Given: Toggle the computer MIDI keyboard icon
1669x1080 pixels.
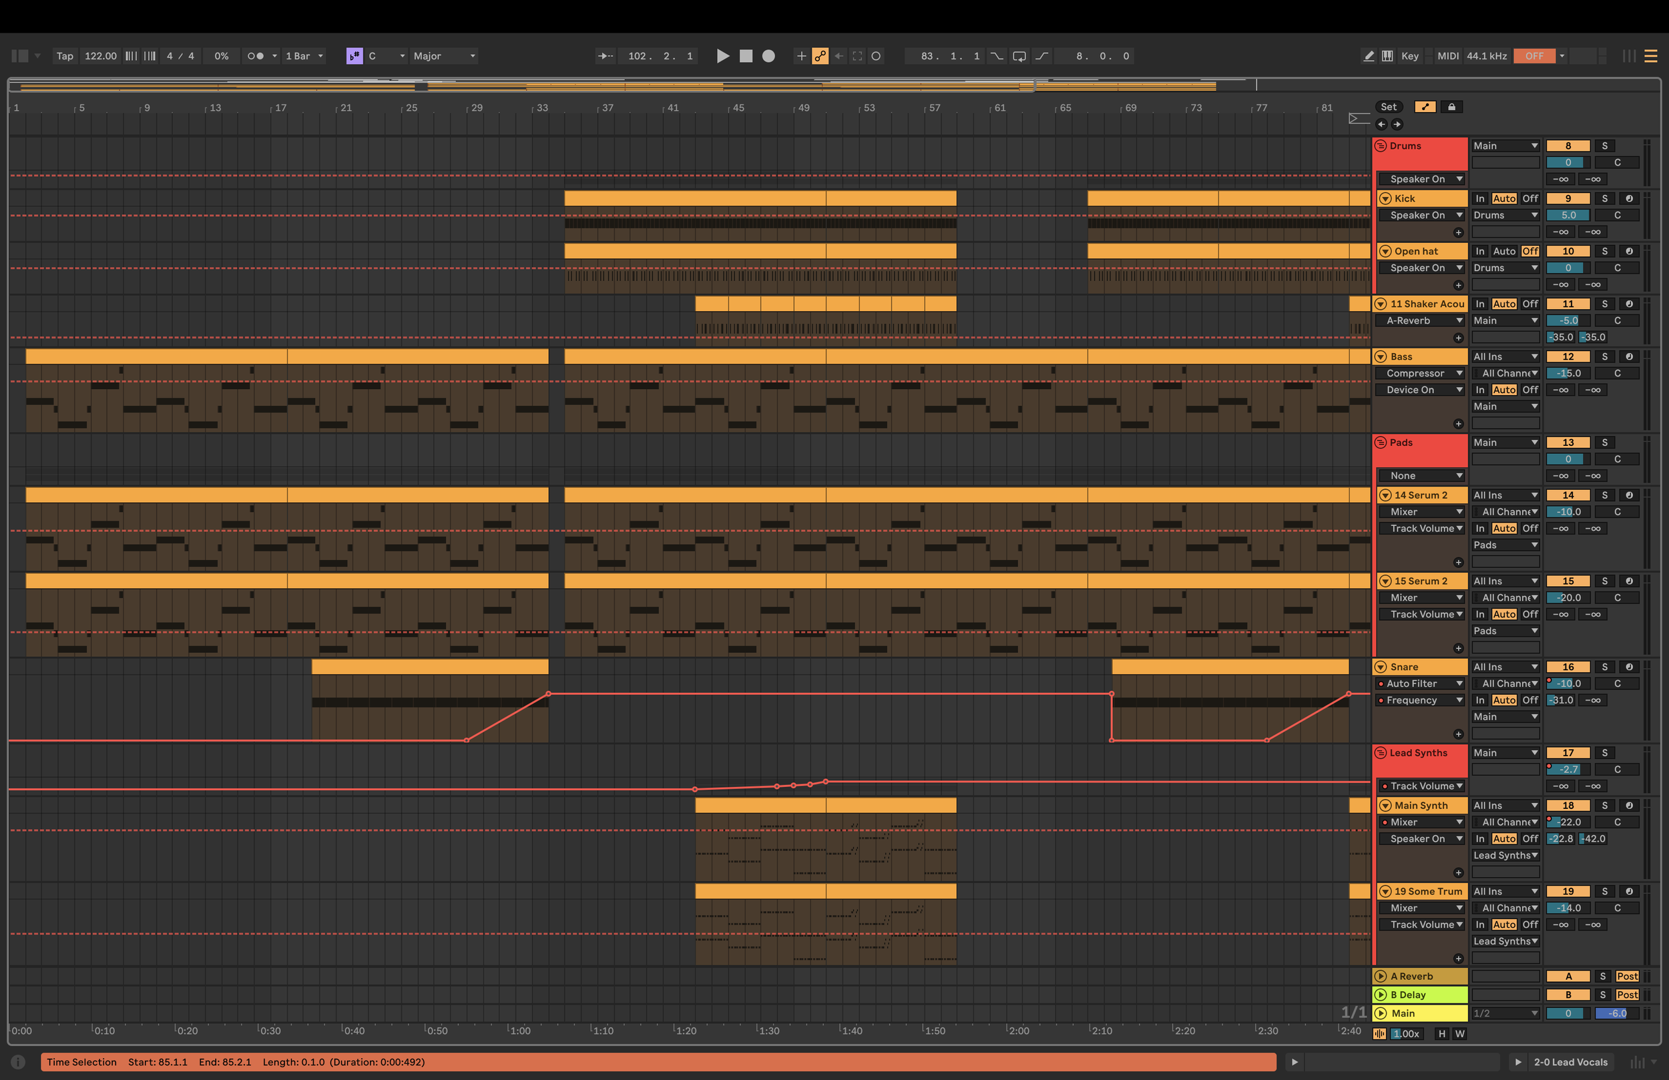Looking at the screenshot, I should tap(1387, 56).
